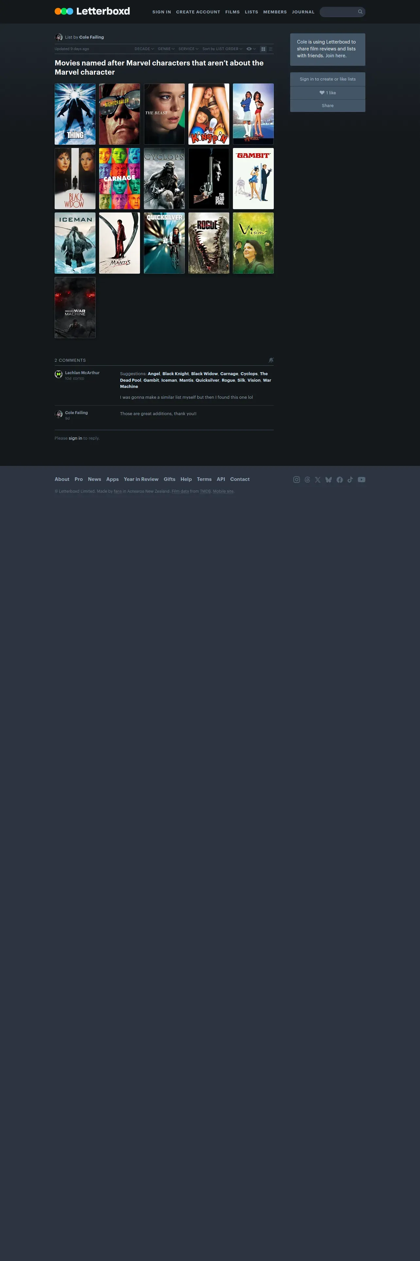This screenshot has height=1261, width=420.
Task: Click the muted bell icon by comments
Action: click(x=271, y=360)
